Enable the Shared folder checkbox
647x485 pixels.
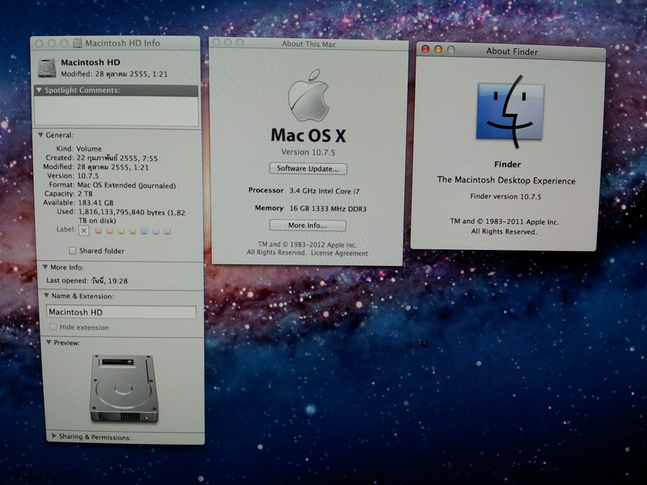point(73,251)
